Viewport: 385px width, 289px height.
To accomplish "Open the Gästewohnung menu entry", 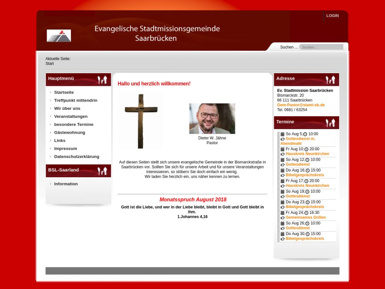I will (69, 133).
